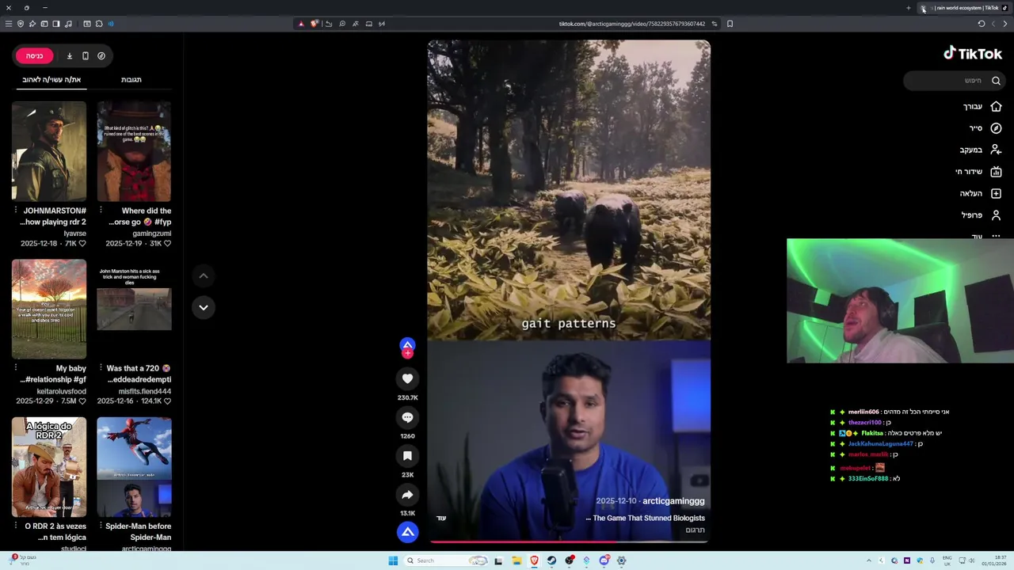The width and height of the screenshot is (1014, 570).
Task: Open the "Was that a 720" video thumbnail
Action: (134, 309)
